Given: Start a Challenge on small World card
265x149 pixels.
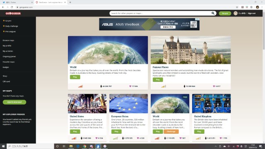Looking at the screenshot, I should [x=171, y=132].
